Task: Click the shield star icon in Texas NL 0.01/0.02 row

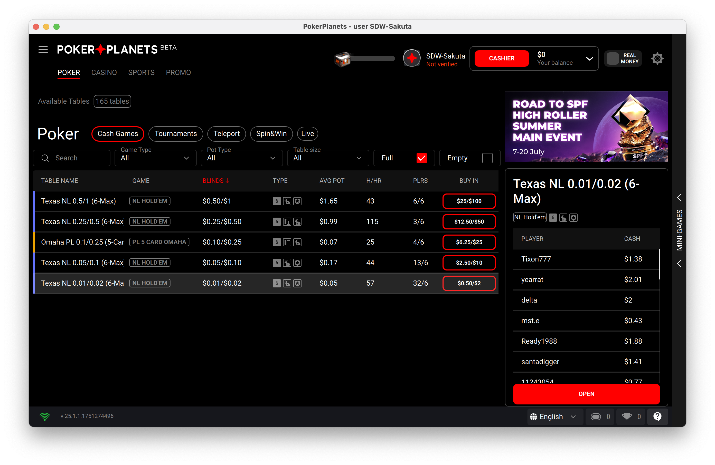Action: click(x=297, y=283)
